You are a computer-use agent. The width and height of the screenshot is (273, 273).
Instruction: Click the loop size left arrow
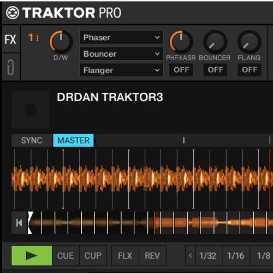pyautogui.click(x=191, y=256)
